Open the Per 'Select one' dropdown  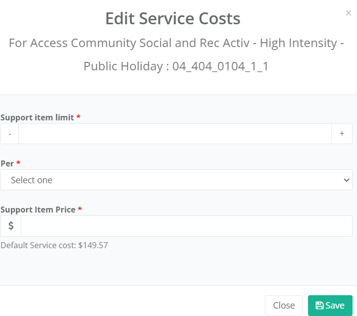click(176, 180)
